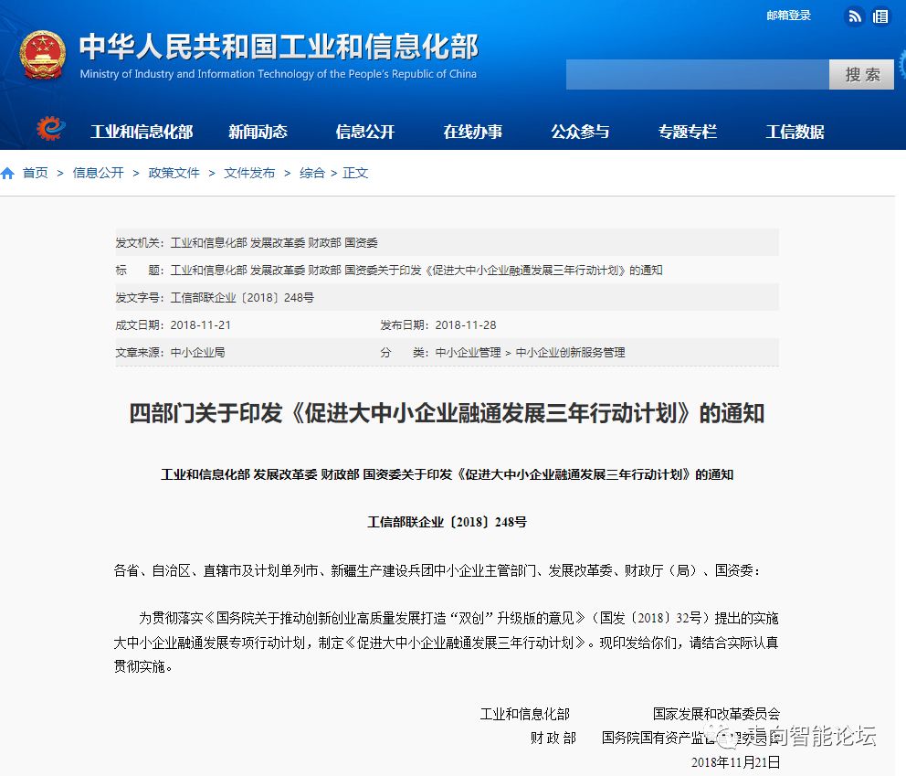The width and height of the screenshot is (906, 776).
Task: Click the grid-list icon beside RSS
Action: (x=880, y=16)
